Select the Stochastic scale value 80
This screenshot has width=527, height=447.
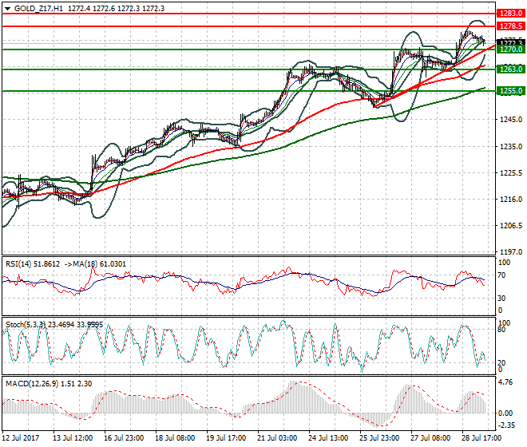(501, 330)
